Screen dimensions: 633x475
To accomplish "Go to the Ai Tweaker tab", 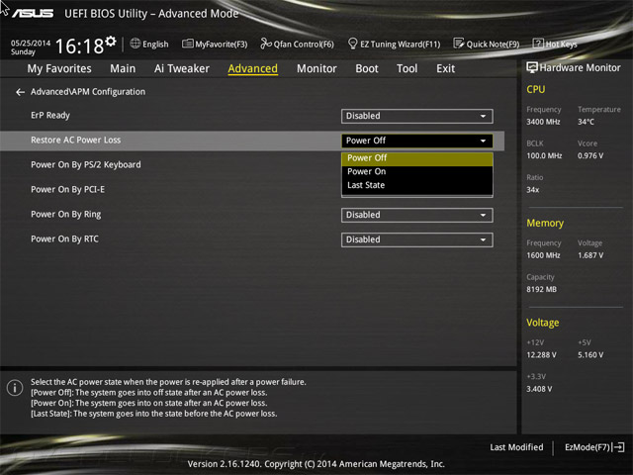I will [x=182, y=68].
